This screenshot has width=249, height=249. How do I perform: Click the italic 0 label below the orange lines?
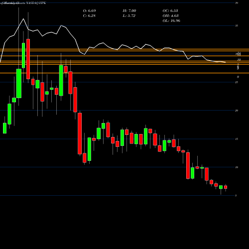238,77
